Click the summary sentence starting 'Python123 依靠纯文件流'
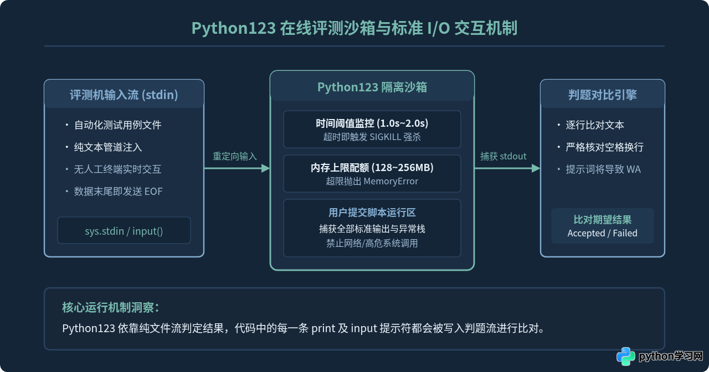 pyautogui.click(x=304, y=328)
